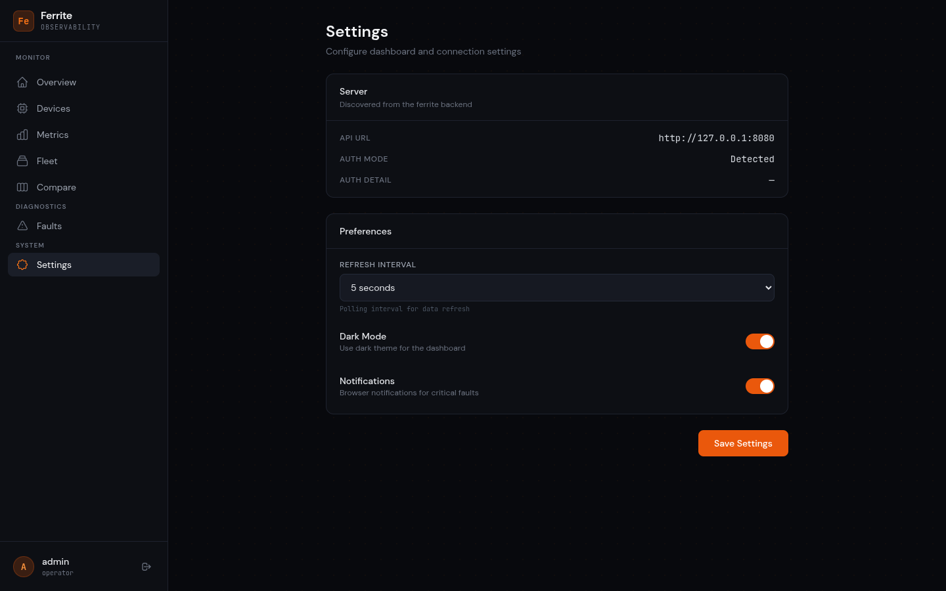Click the admin avatar circle

click(x=24, y=567)
